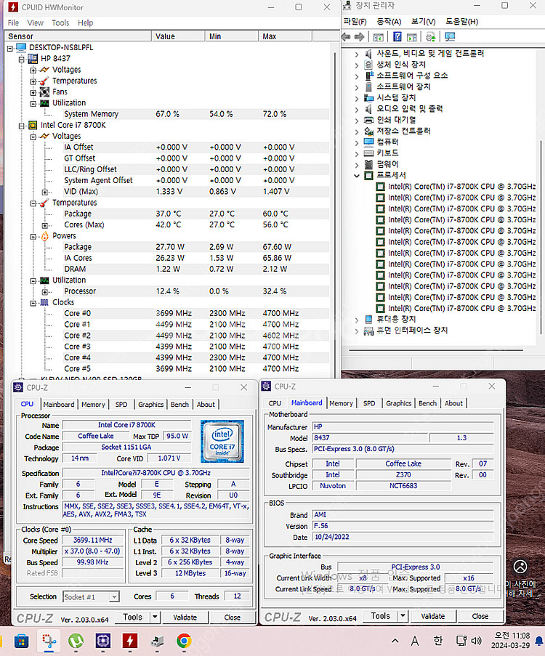Toggle the console tree pane icon
This screenshot has width=545, height=656.
pyautogui.click(x=378, y=37)
